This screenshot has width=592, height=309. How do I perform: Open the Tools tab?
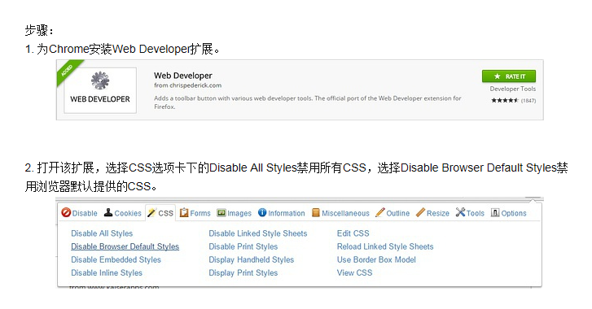476,213
